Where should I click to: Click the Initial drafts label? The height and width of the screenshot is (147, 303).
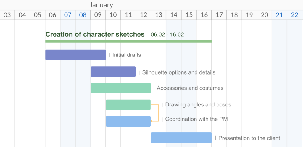point(127,55)
